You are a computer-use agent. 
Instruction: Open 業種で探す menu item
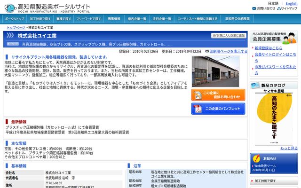pyautogui.click(x=63, y=19)
